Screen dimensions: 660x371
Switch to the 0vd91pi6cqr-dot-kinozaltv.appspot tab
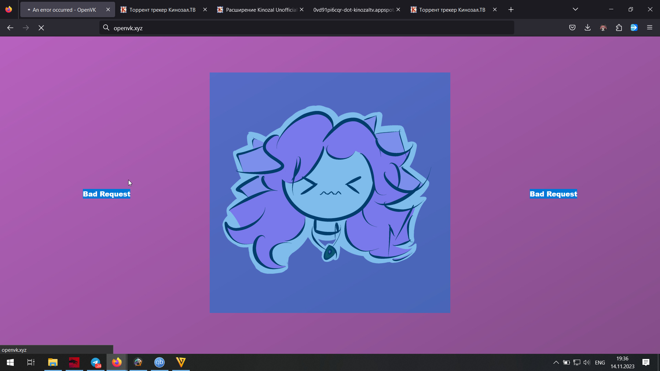tap(352, 10)
